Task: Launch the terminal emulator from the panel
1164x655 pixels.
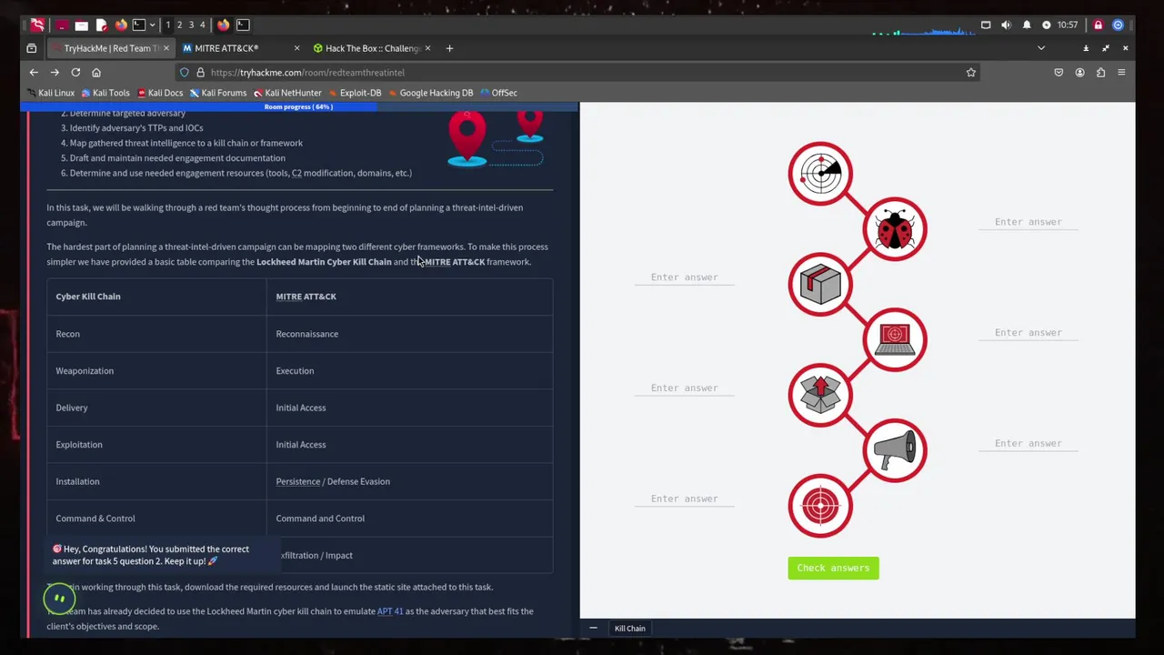Action: pos(139,25)
